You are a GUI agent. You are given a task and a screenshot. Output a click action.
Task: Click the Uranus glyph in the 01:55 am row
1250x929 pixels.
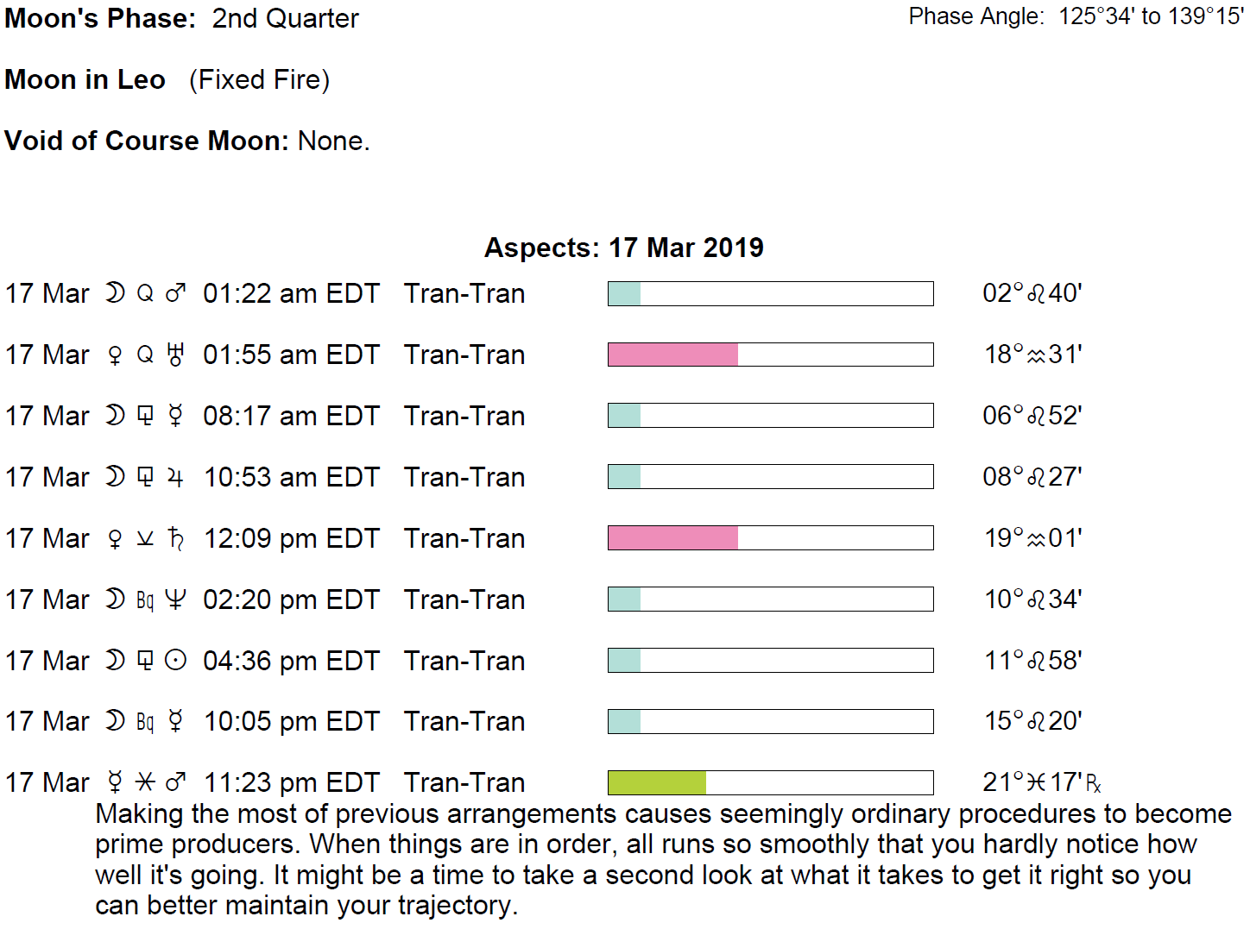click(175, 355)
